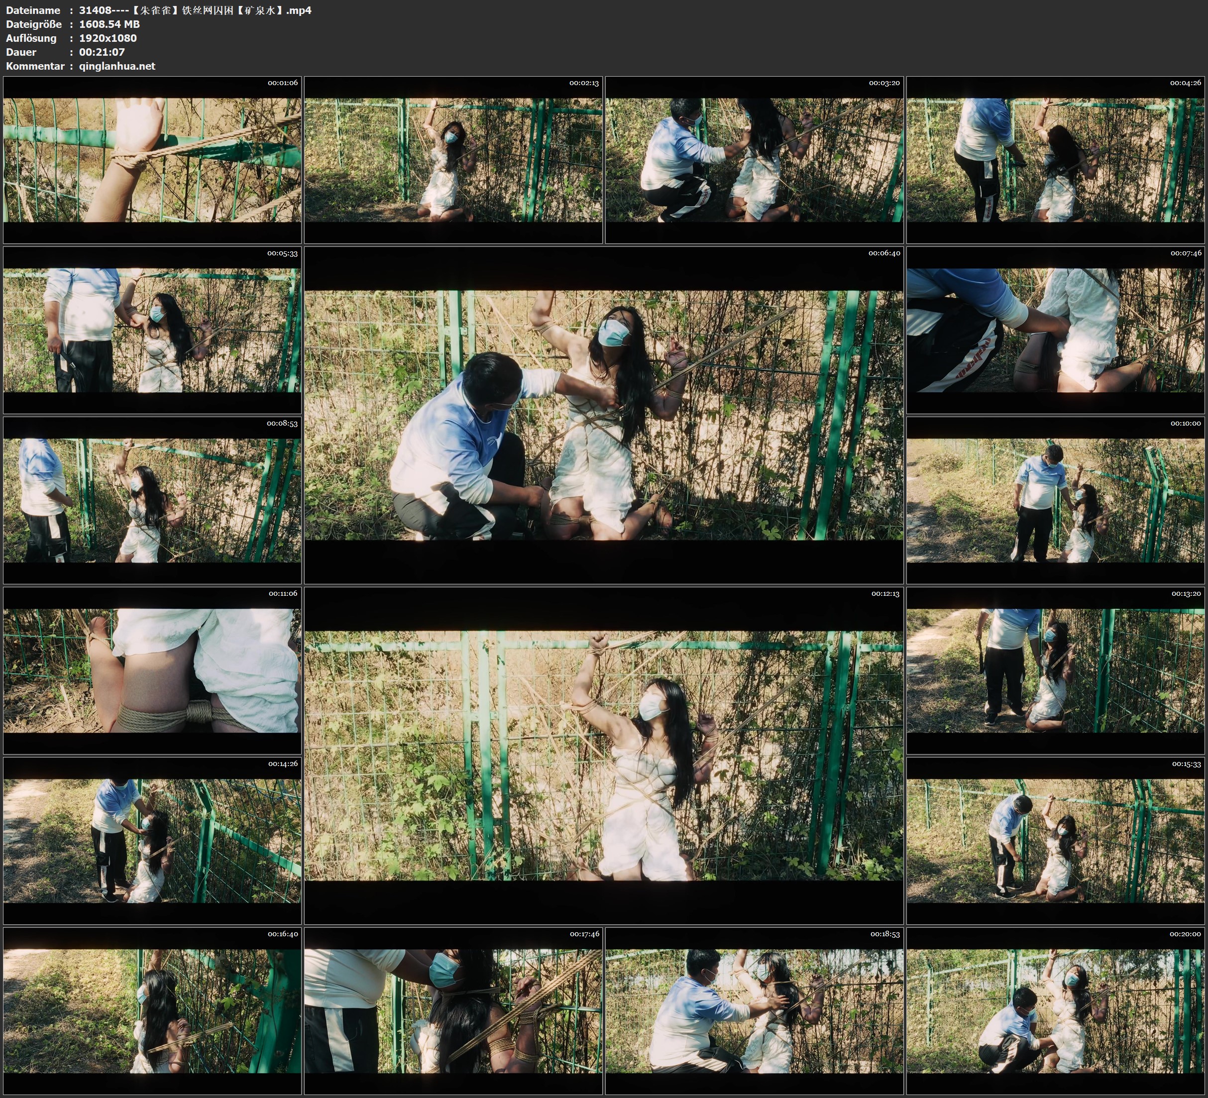1208x1098 pixels.
Task: Select the last thumbnail at 00:20:00
Action: pos(1056,1011)
